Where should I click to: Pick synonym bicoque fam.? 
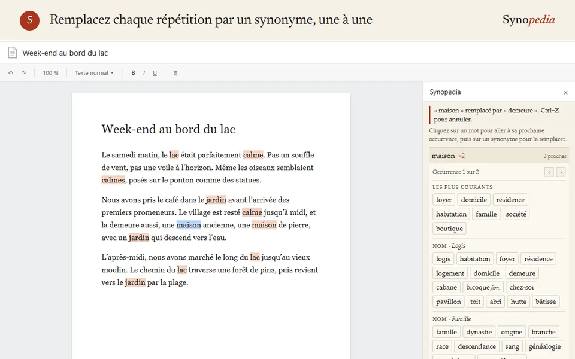pyautogui.click(x=483, y=287)
